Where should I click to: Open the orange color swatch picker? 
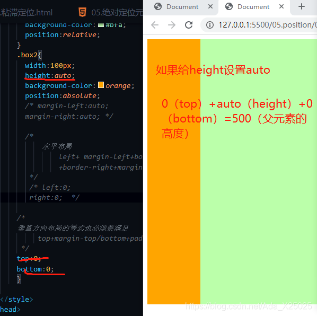click(101, 85)
